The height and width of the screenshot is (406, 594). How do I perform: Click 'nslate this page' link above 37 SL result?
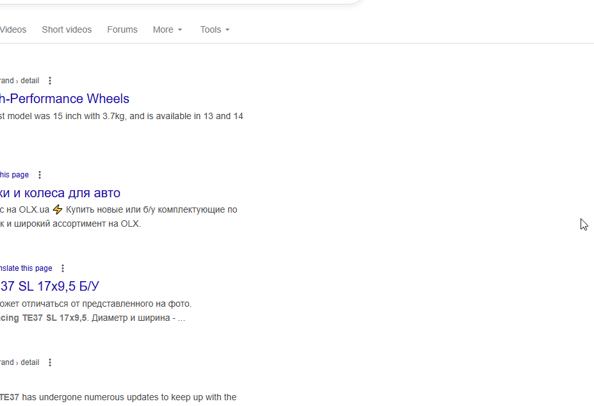(26, 268)
